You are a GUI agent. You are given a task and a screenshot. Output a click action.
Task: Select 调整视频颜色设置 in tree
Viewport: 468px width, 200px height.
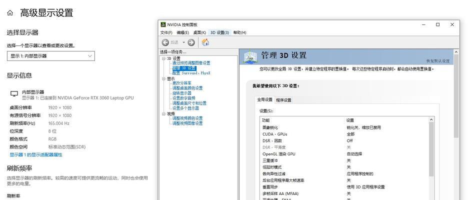pos(187,118)
